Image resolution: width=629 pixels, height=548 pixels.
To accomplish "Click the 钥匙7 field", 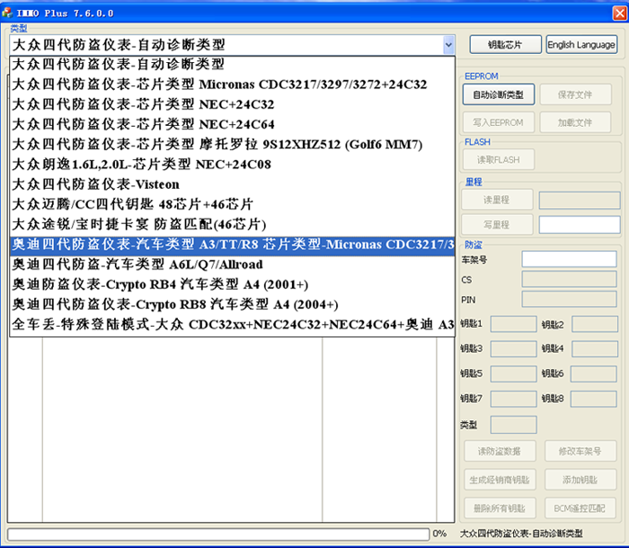I will click(x=513, y=399).
